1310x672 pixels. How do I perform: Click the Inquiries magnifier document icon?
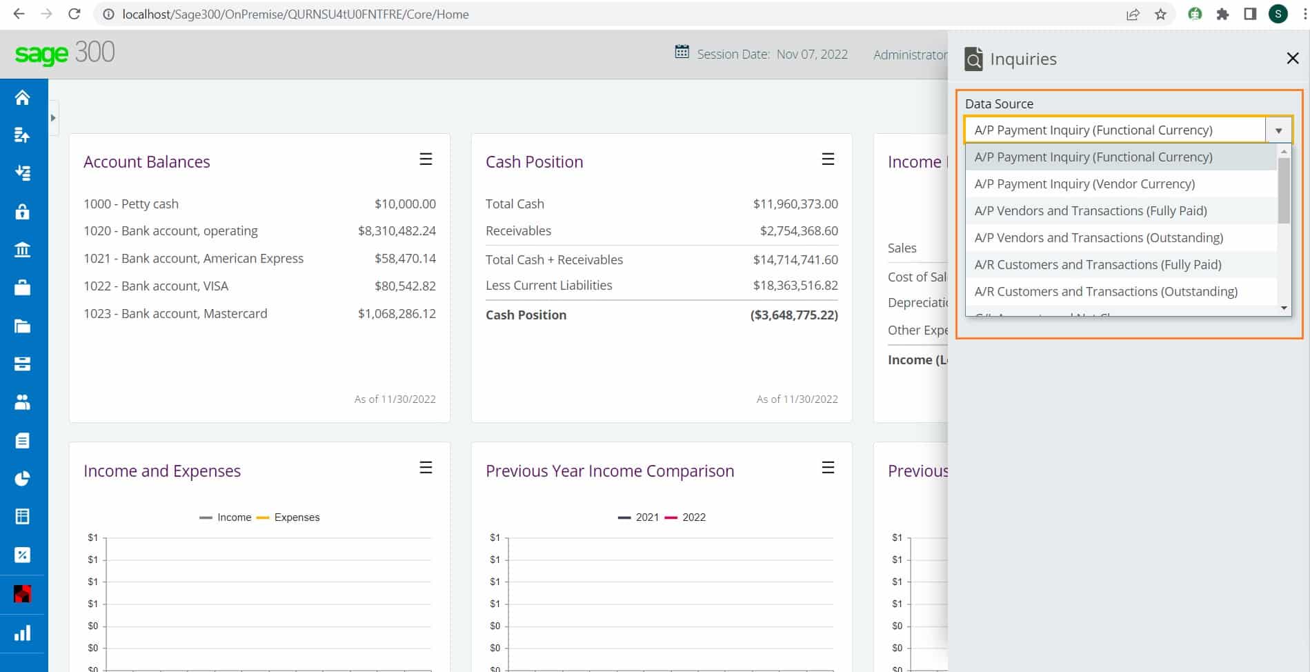pos(973,59)
